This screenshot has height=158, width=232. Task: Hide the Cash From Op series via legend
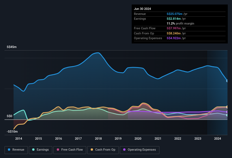pyautogui.click(x=103, y=150)
